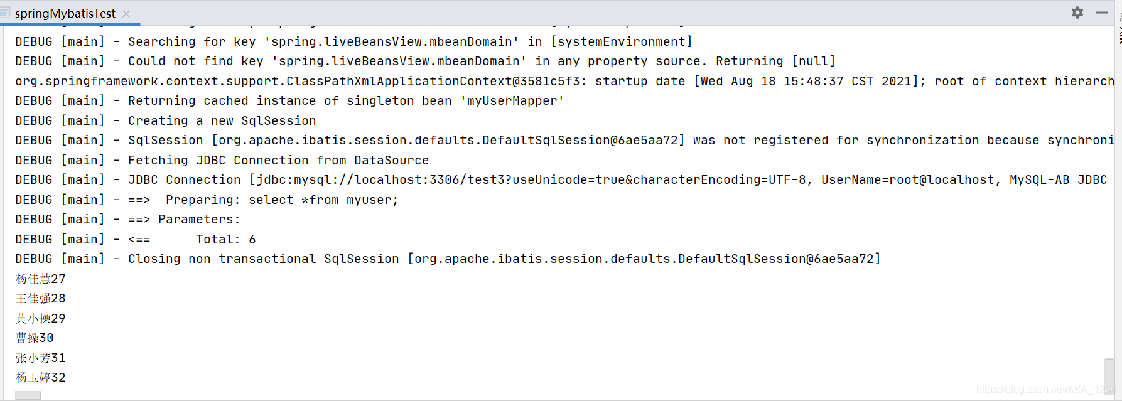1122x401 pixels.
Task: Click the ClassPathXmlApplicationContext startup date line
Action: [x=564, y=81]
